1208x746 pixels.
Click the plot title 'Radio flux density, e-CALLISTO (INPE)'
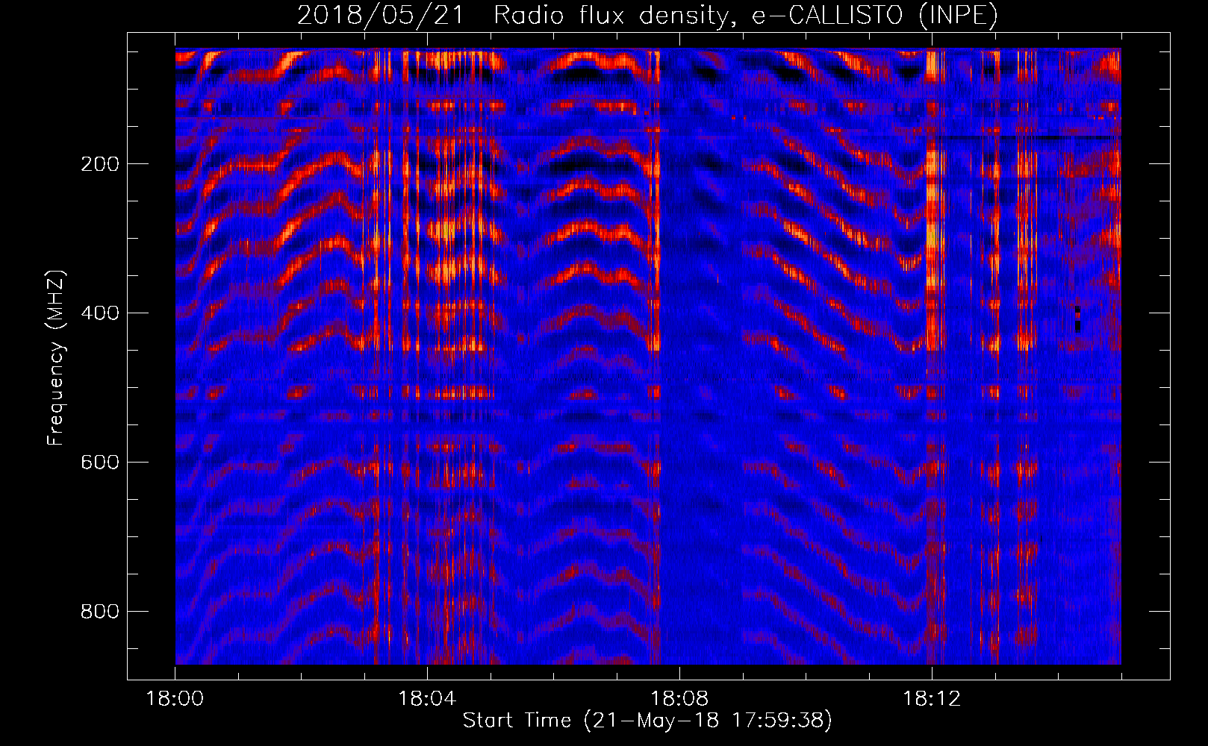[x=745, y=16]
